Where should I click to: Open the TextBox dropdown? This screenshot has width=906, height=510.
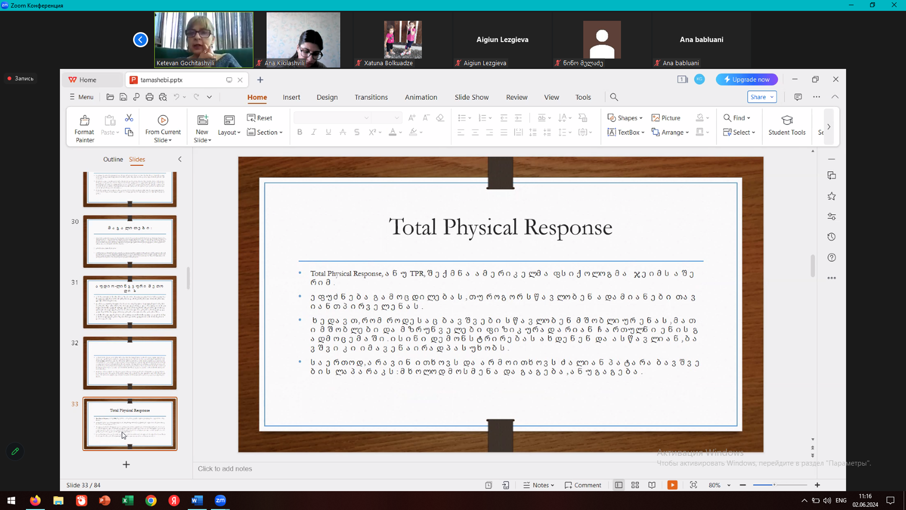point(626,132)
